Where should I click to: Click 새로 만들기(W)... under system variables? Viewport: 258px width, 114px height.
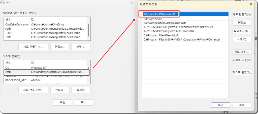(34, 90)
